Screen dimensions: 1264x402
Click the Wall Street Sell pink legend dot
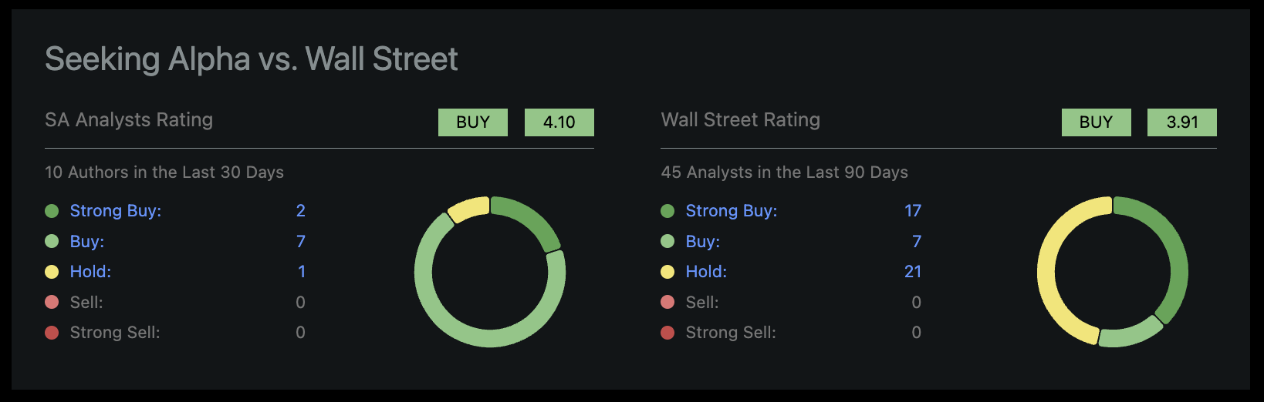tap(667, 303)
